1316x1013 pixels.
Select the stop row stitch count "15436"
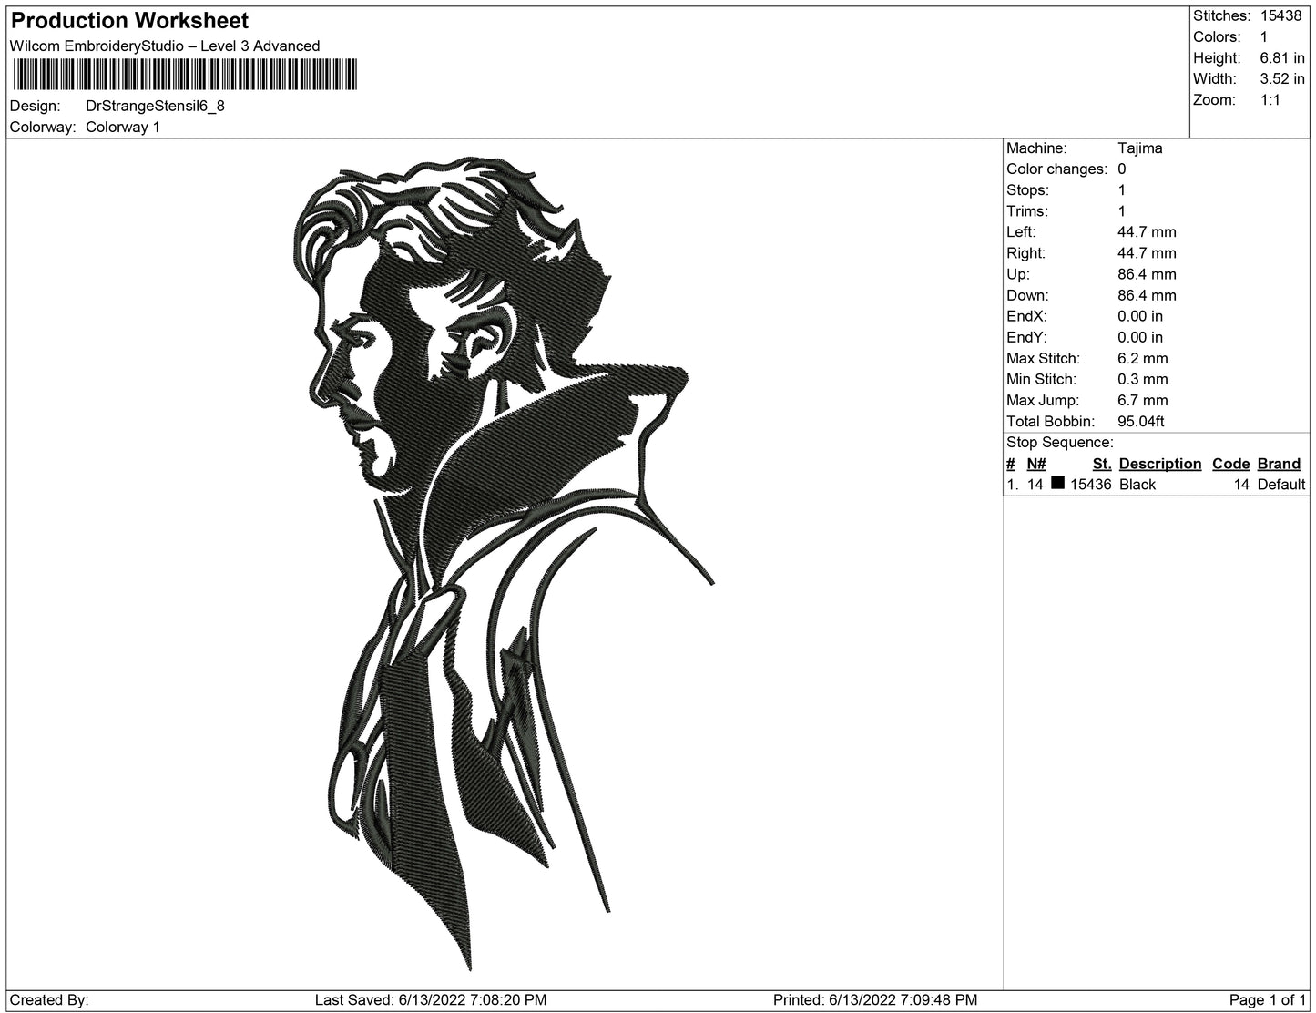[x=1091, y=485]
